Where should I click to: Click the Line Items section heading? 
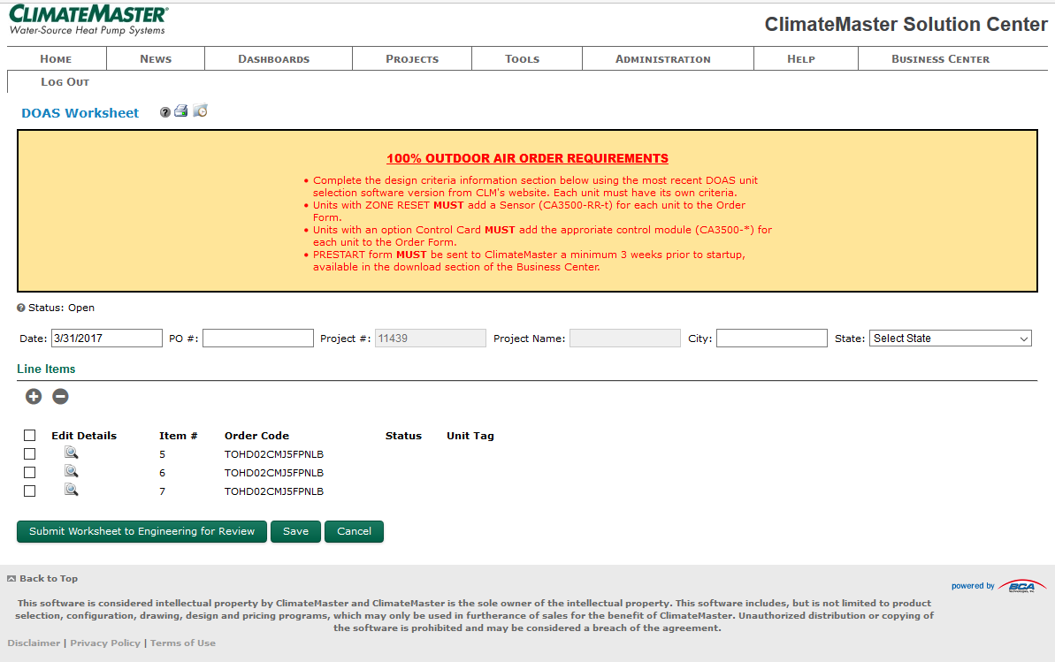pos(46,369)
